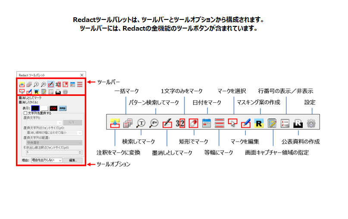Image resolution: width=348 pixels, height=219 pixels.
Task: Choose マークを選択 pointer icon in enlarged toolbar
Action: [232, 123]
